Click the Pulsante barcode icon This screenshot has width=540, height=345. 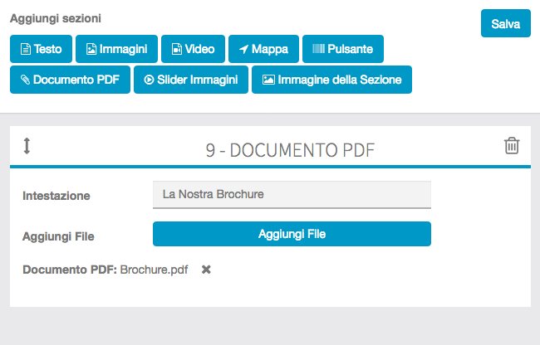318,49
